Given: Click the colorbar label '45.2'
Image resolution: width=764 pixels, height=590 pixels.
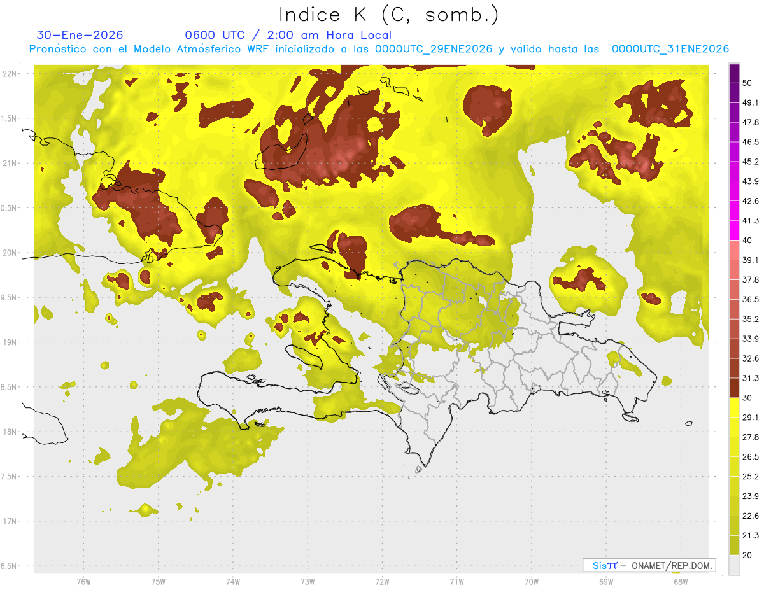Looking at the screenshot, I should [x=751, y=162].
